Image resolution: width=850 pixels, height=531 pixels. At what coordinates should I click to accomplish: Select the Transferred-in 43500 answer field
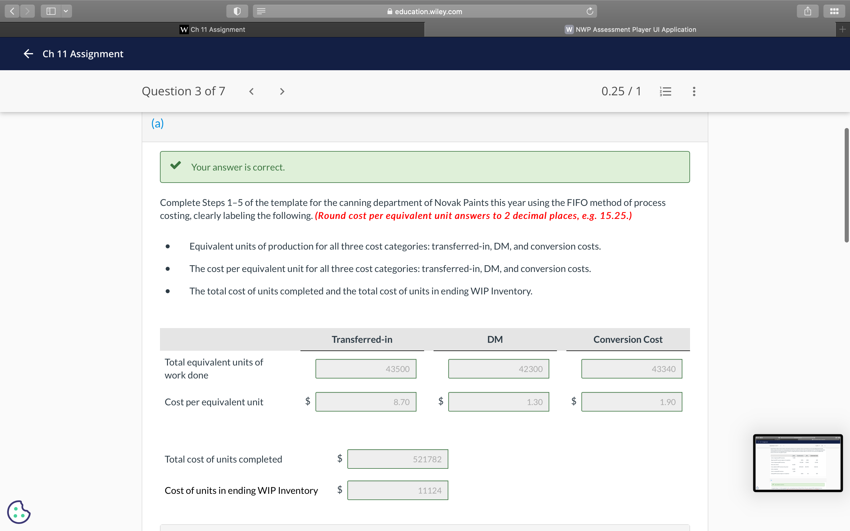[366, 369]
